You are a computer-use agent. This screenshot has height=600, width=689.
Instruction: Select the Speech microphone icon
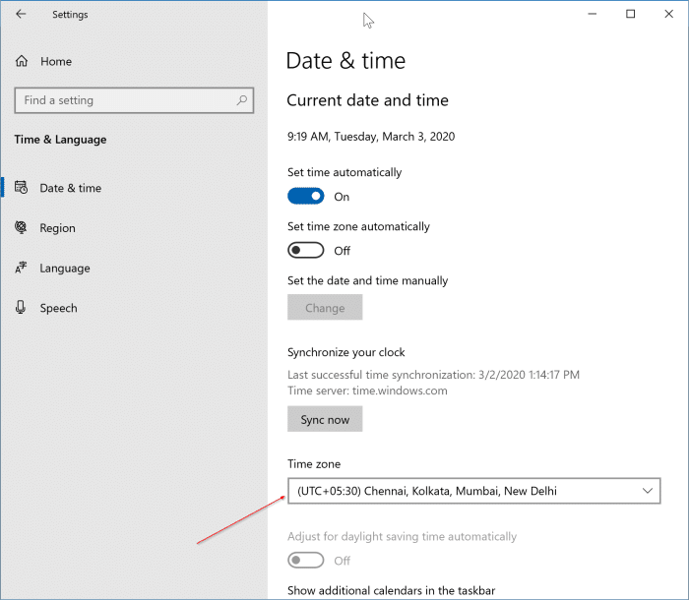tap(21, 308)
